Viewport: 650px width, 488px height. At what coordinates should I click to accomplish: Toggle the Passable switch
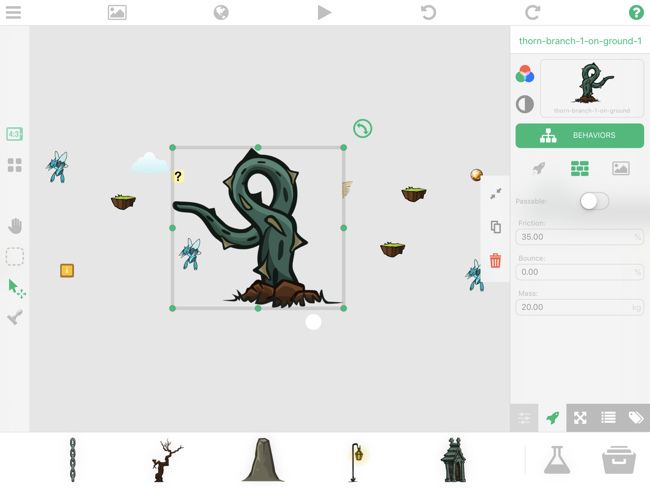click(594, 201)
